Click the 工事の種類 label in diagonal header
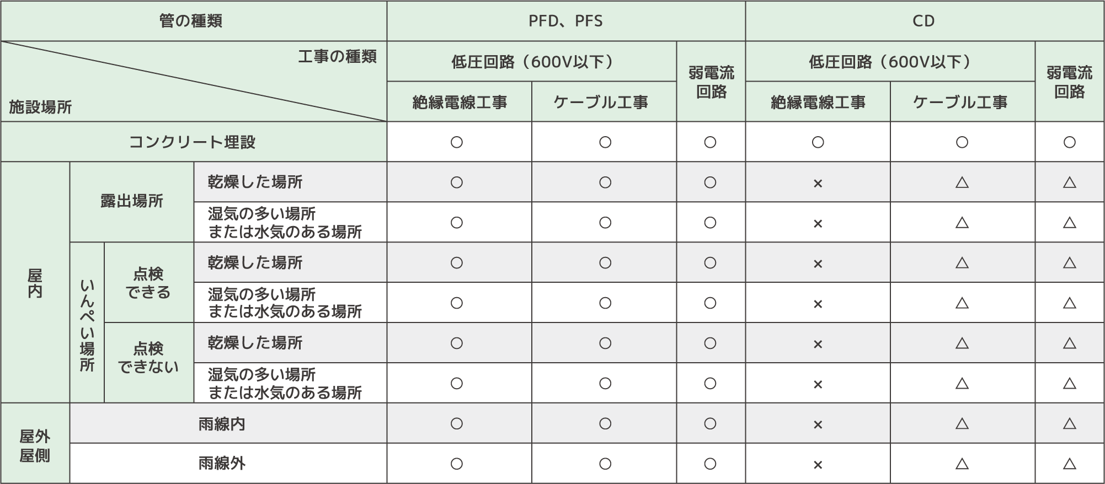Screen dimensions: 1105x484 pyautogui.click(x=337, y=57)
